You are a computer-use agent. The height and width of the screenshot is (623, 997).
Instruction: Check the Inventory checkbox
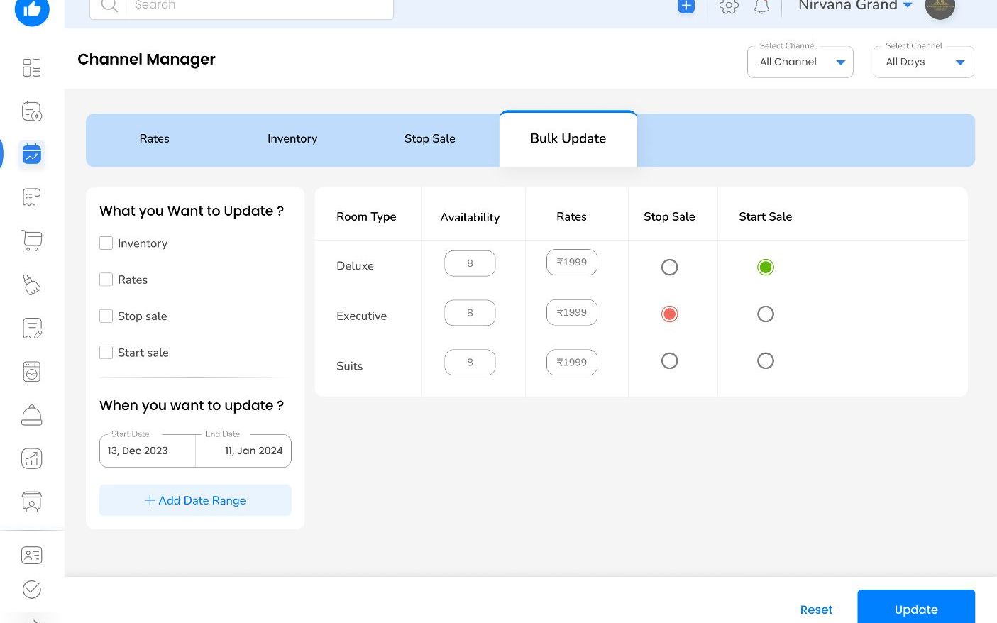[106, 243]
